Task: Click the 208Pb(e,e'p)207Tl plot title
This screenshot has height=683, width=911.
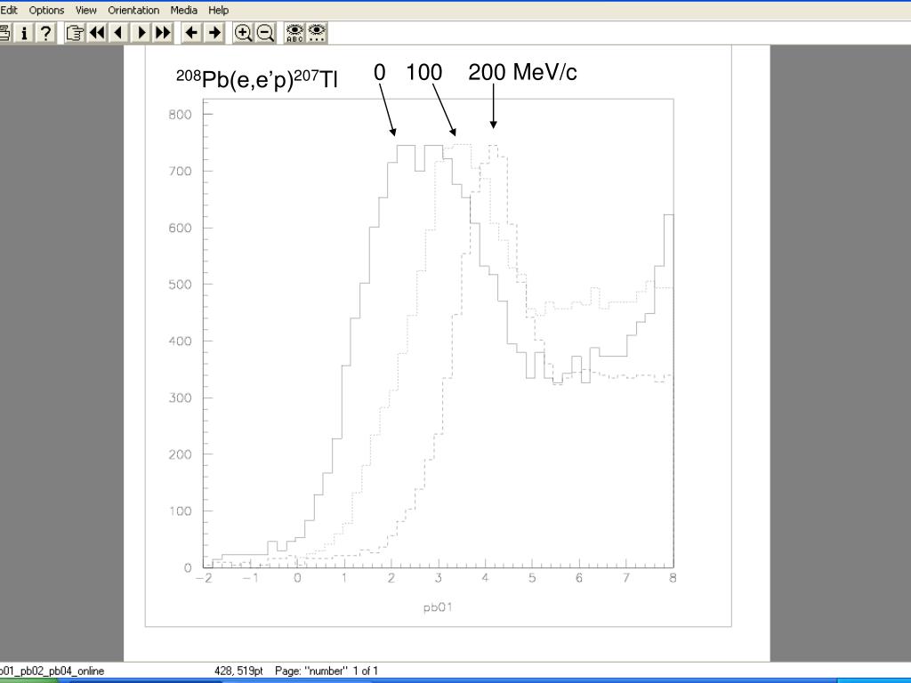Action: 257,78
